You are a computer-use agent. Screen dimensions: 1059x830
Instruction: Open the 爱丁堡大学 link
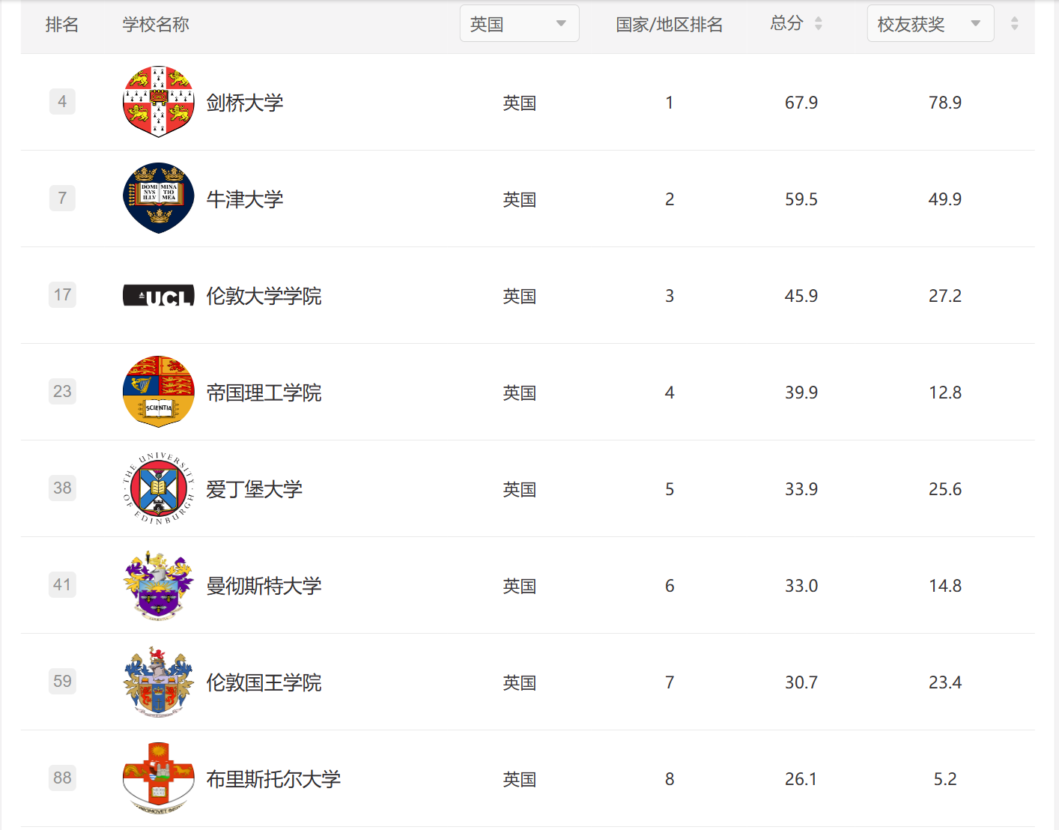pyautogui.click(x=255, y=489)
